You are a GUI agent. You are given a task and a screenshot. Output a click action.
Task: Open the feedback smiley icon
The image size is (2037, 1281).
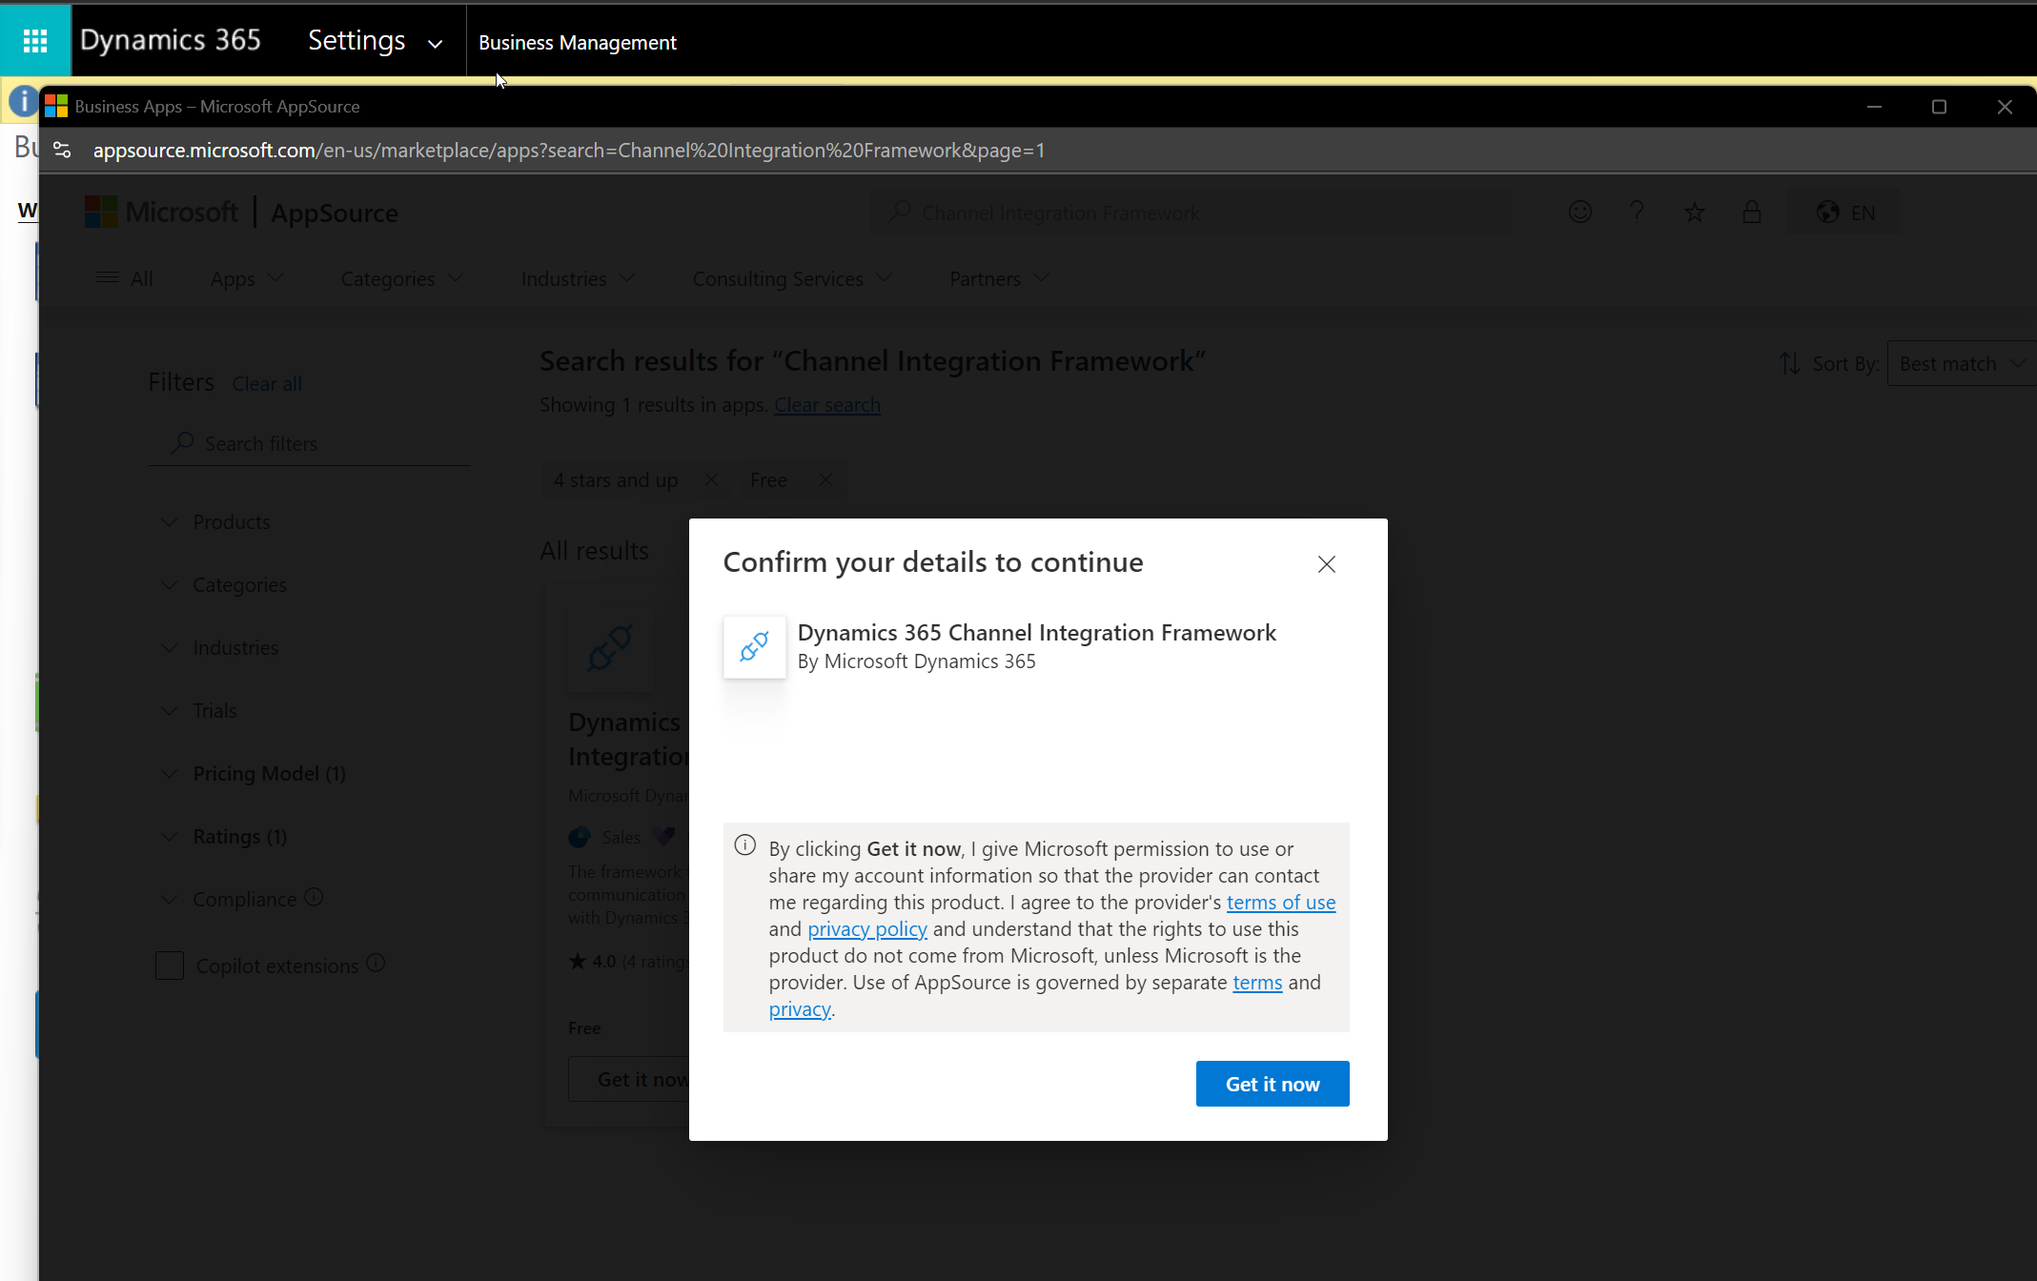pyautogui.click(x=1580, y=212)
